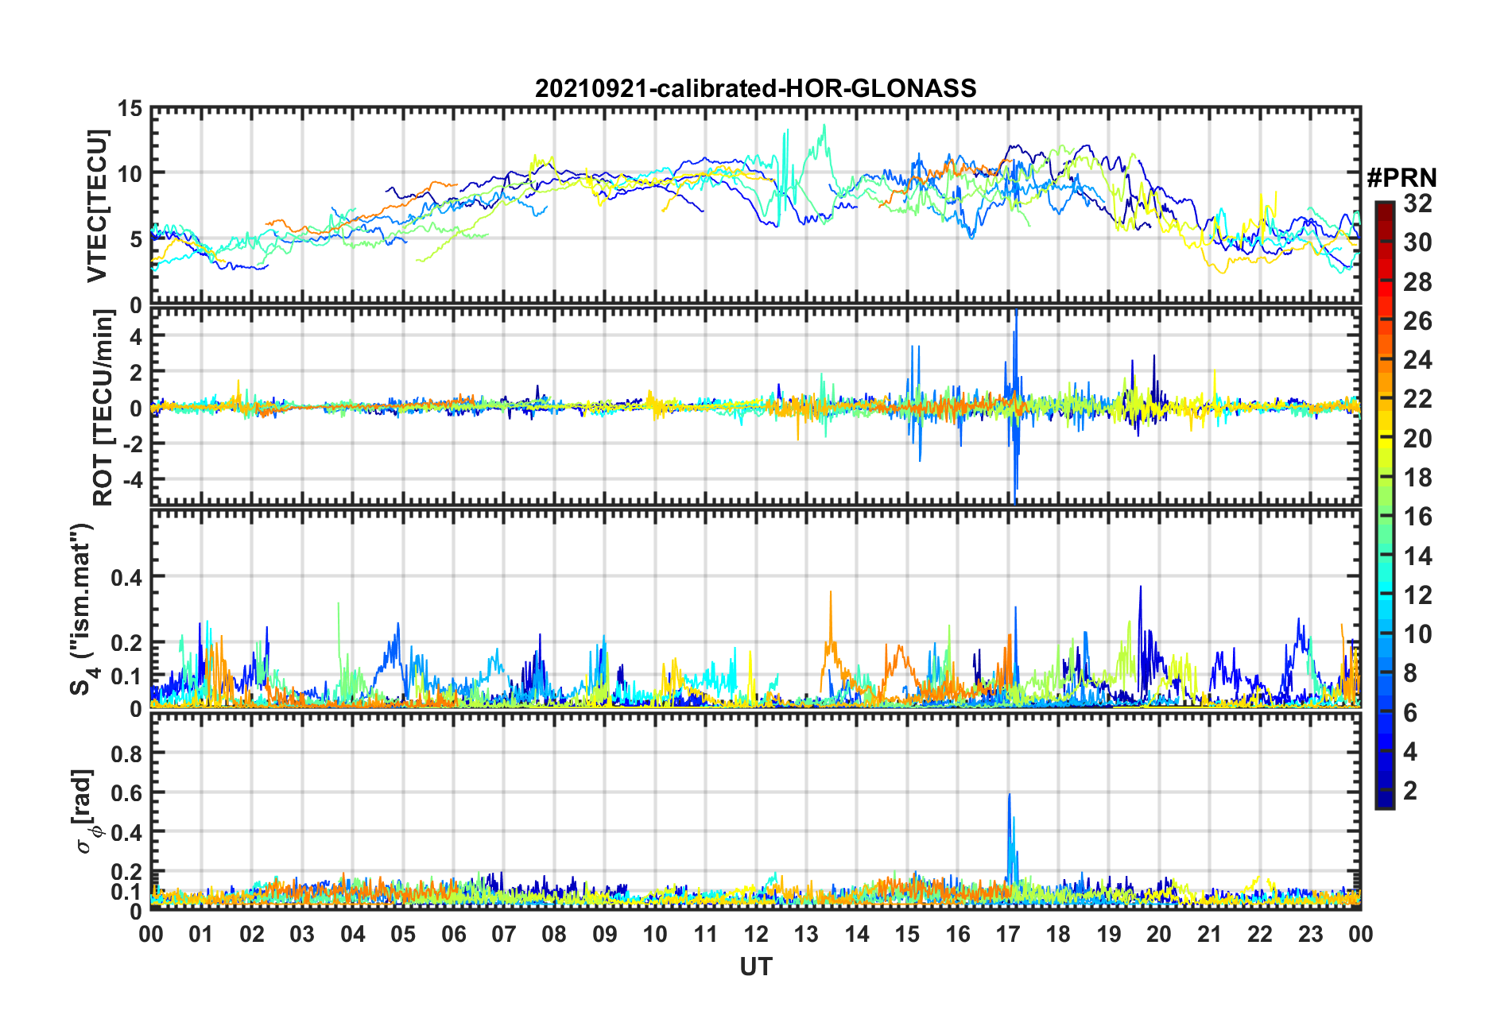Viewport: 1512px width, 1011px height.
Task: Click PRN colorbar tick label 32
Action: tap(1418, 203)
